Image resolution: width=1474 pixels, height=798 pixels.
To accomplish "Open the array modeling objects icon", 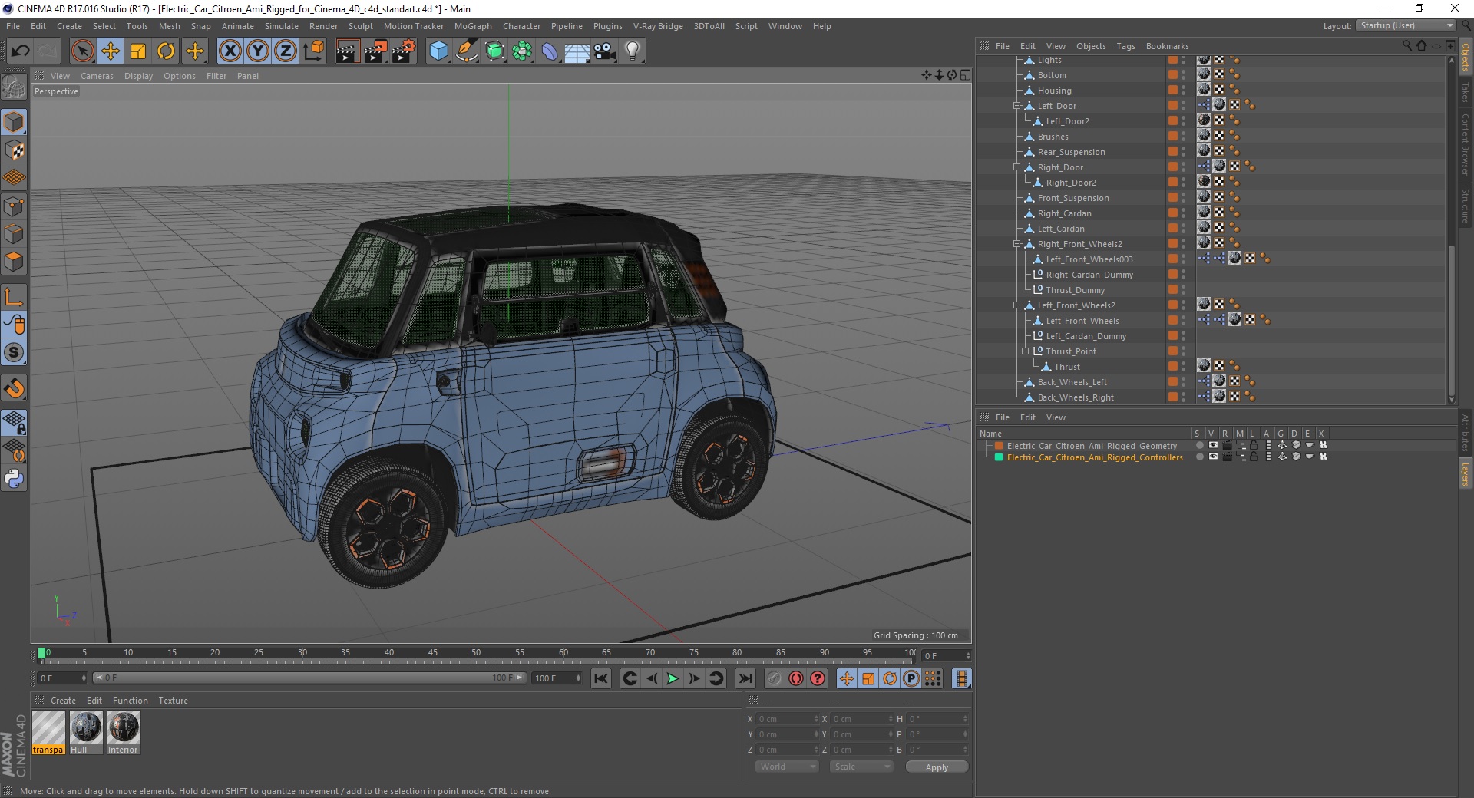I will (x=523, y=51).
